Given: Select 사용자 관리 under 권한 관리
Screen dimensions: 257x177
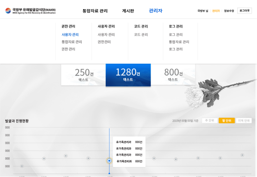Looking at the screenshot, I should (70, 35).
